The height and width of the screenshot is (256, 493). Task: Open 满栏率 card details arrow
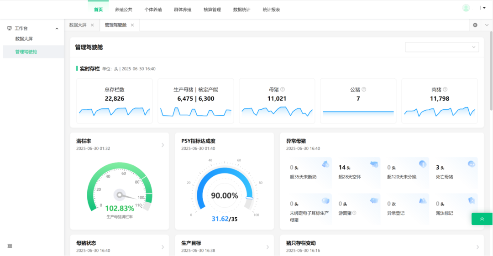pyautogui.click(x=163, y=145)
